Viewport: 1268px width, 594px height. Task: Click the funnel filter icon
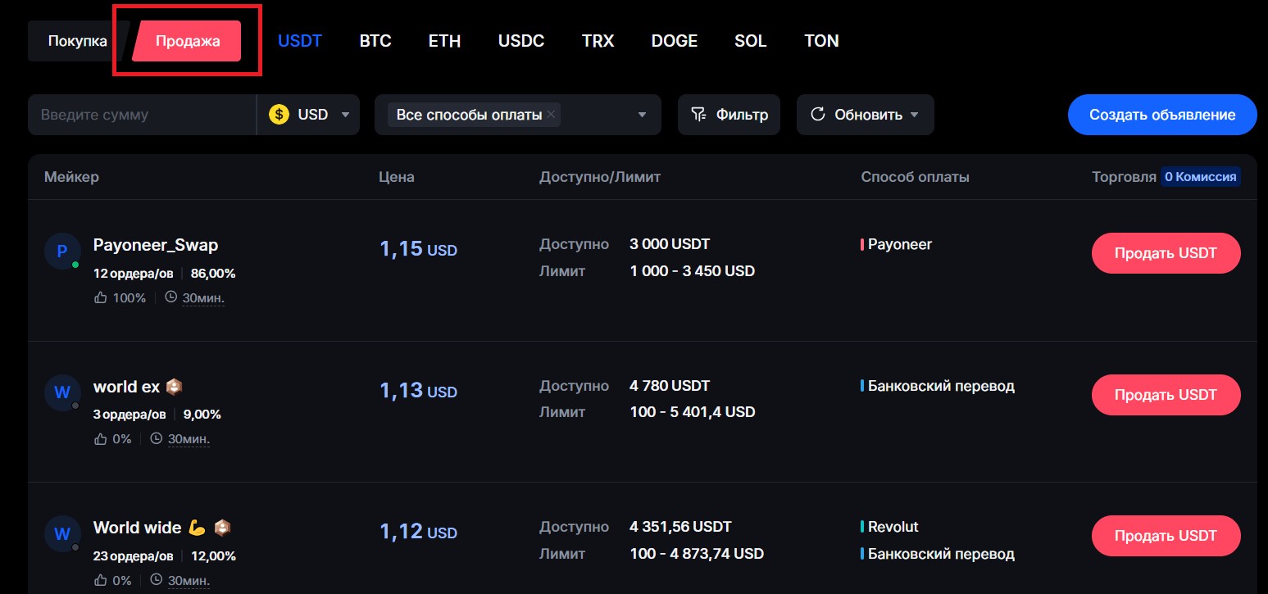pyautogui.click(x=698, y=115)
